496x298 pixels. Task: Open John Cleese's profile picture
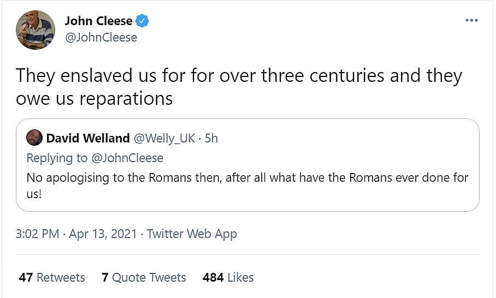[35, 29]
